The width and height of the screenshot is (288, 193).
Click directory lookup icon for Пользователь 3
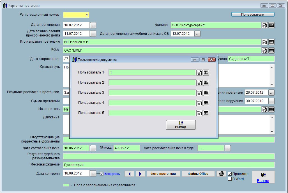point(199,93)
